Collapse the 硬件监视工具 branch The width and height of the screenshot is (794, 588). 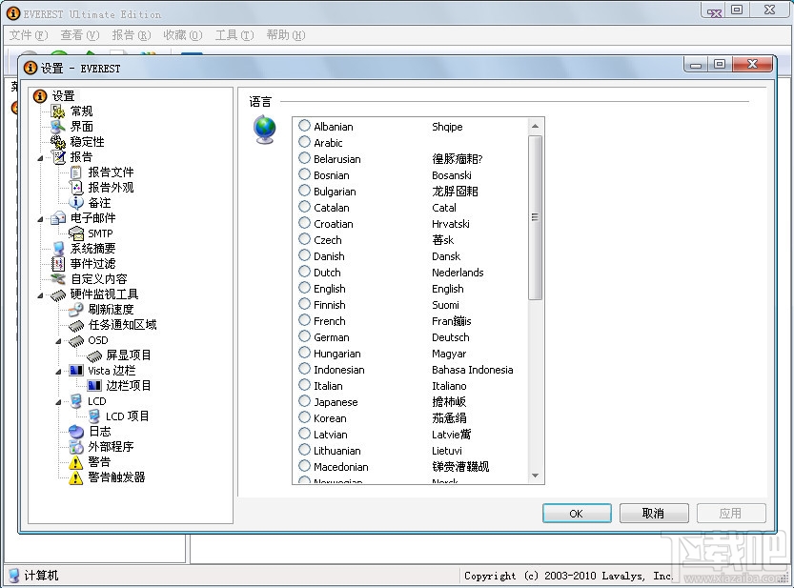click(39, 294)
